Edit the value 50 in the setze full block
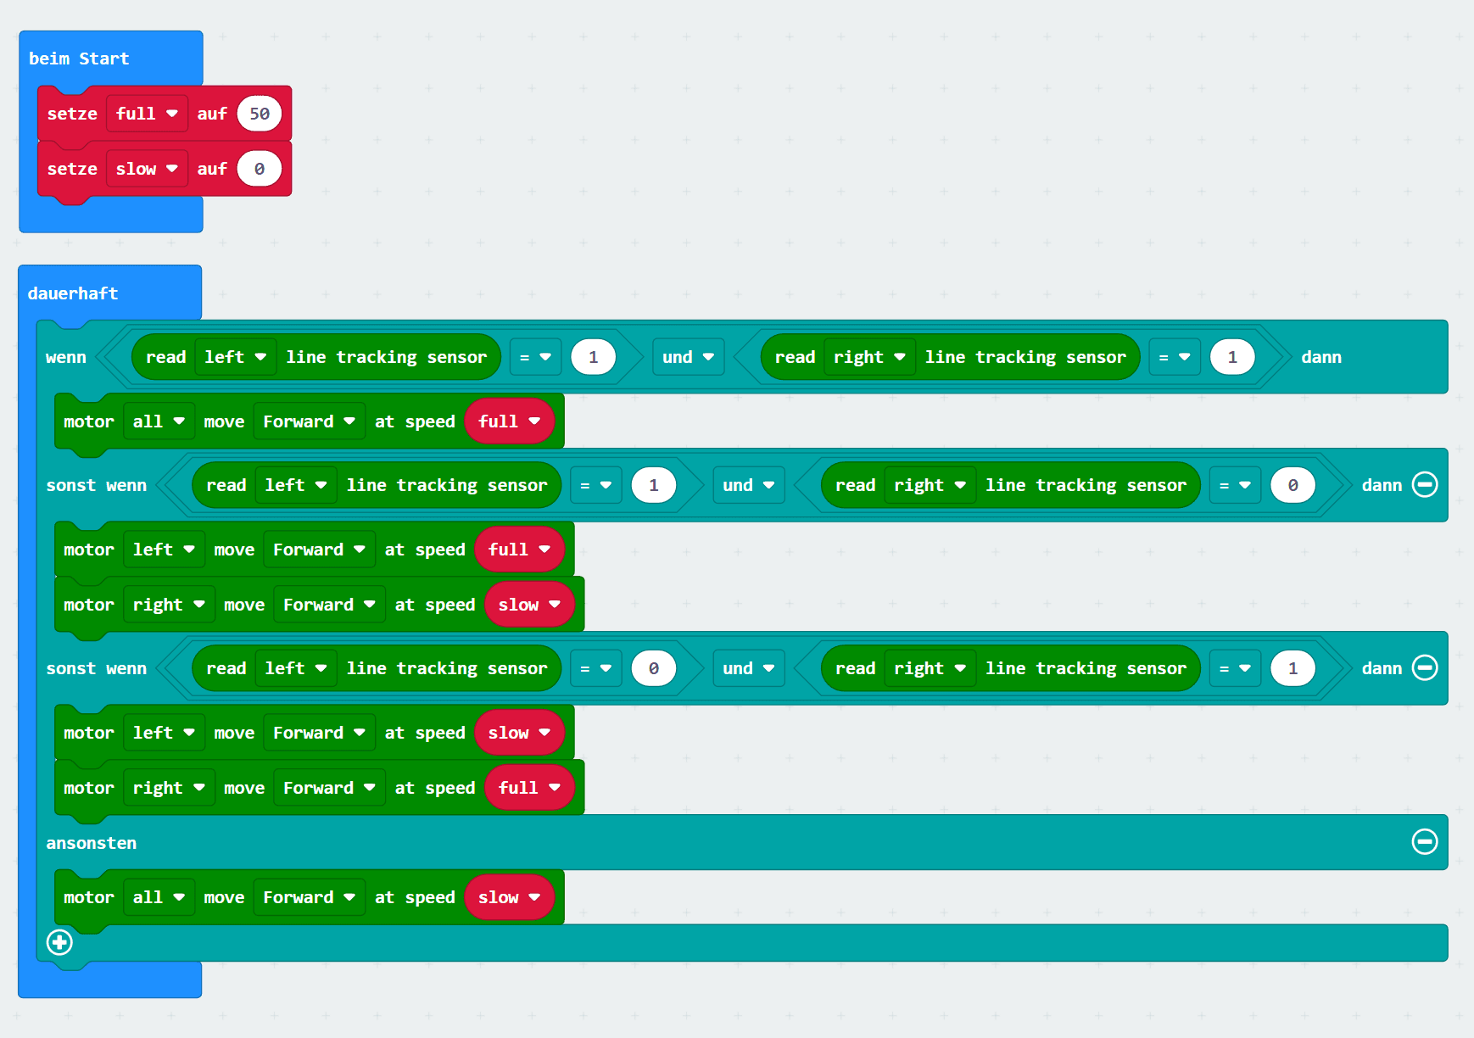The image size is (1474, 1038). (x=260, y=113)
